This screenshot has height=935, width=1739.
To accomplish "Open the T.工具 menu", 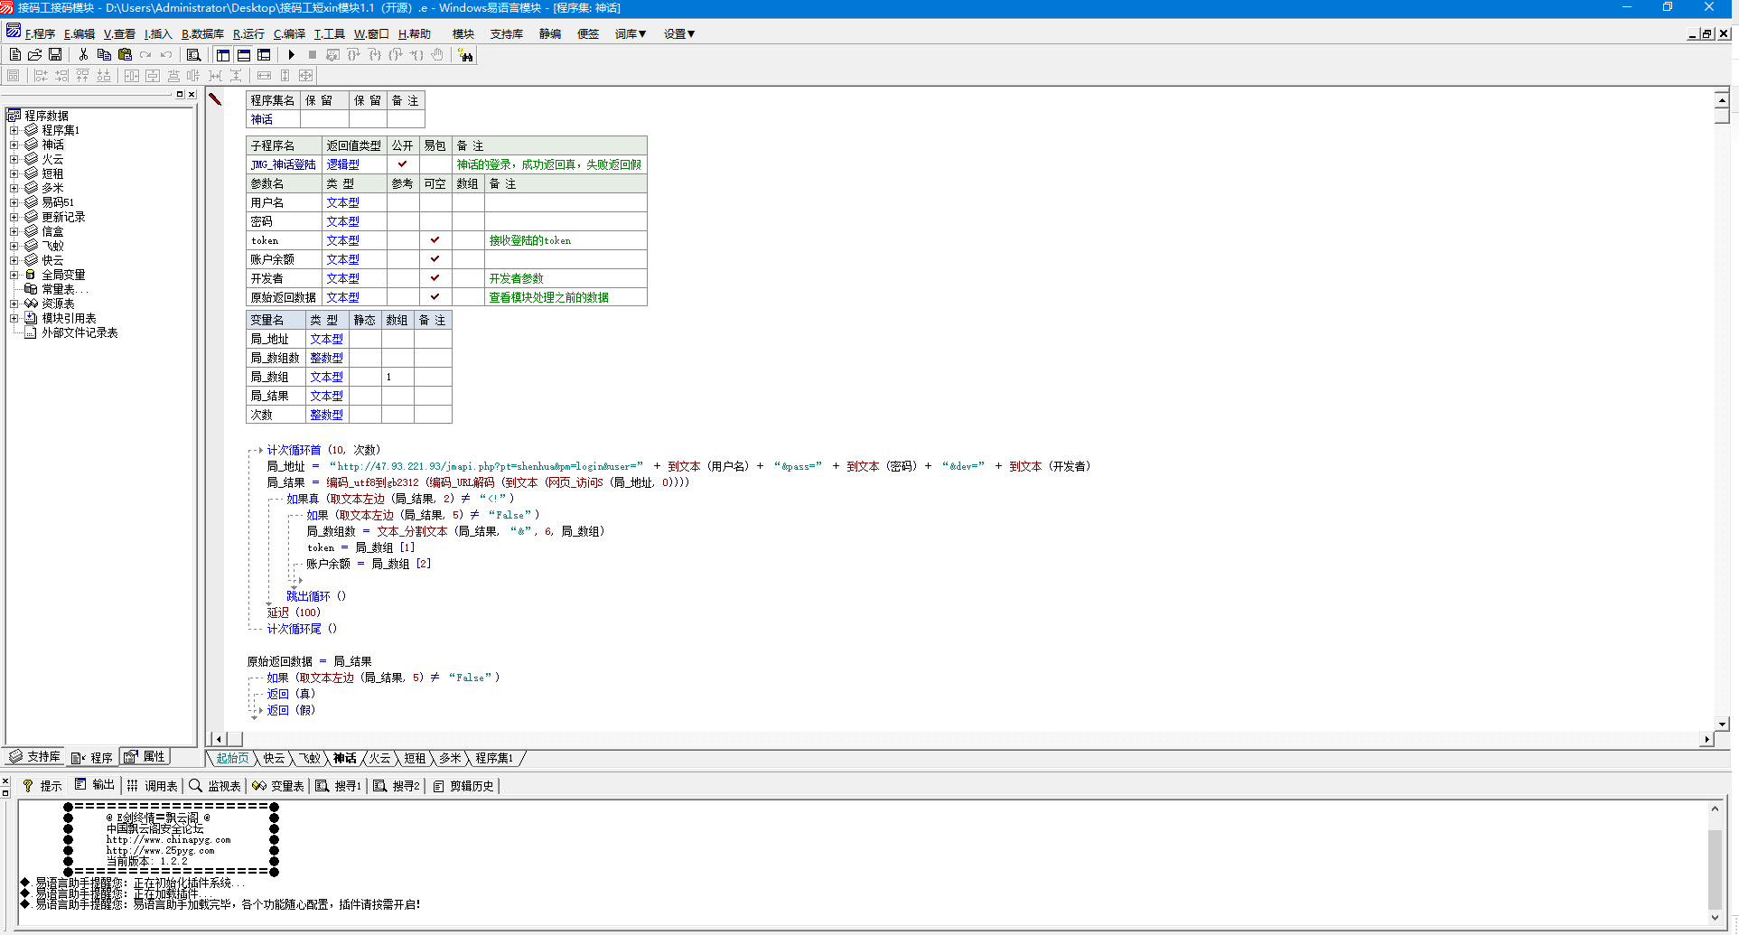I will tap(329, 33).
